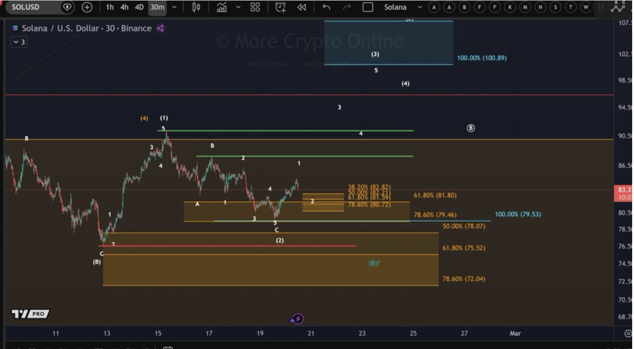Screen dimensions: 634x349
Task: Expand the time interval dropdown arrow
Action: [174, 7]
